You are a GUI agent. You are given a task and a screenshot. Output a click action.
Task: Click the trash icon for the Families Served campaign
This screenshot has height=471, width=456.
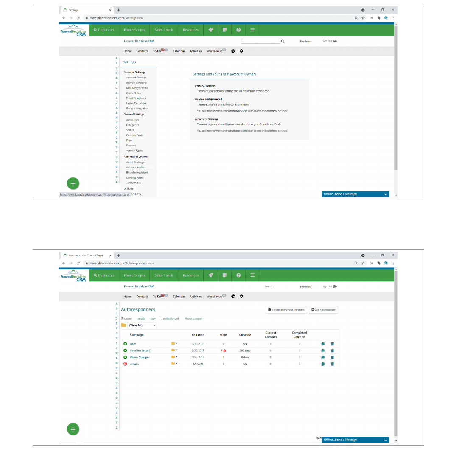coord(332,350)
